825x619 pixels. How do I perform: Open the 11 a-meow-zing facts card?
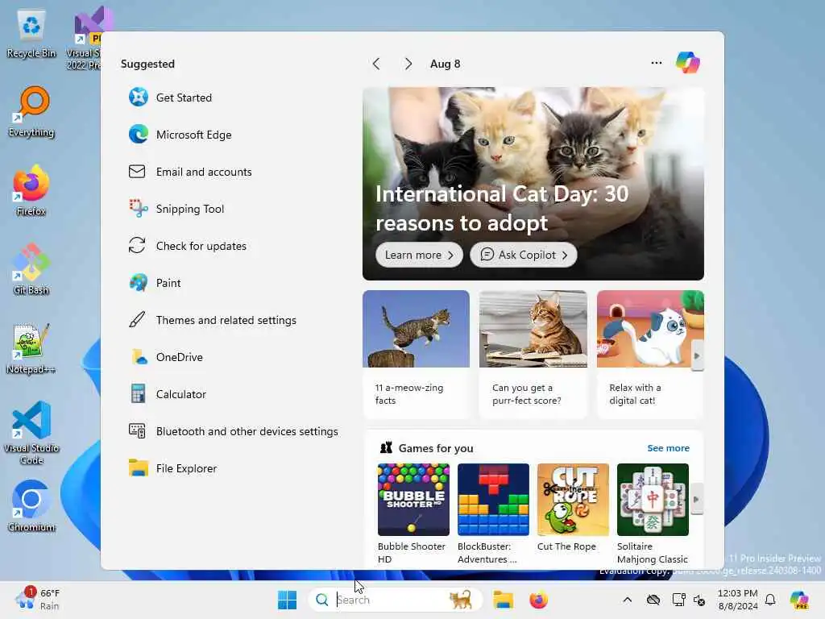(416, 355)
